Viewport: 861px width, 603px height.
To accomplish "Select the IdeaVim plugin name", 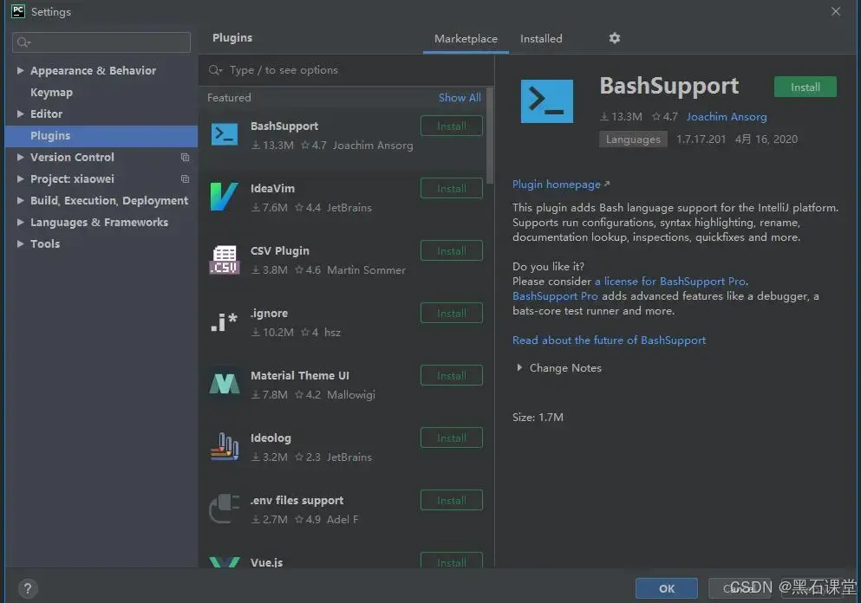I will [x=272, y=189].
